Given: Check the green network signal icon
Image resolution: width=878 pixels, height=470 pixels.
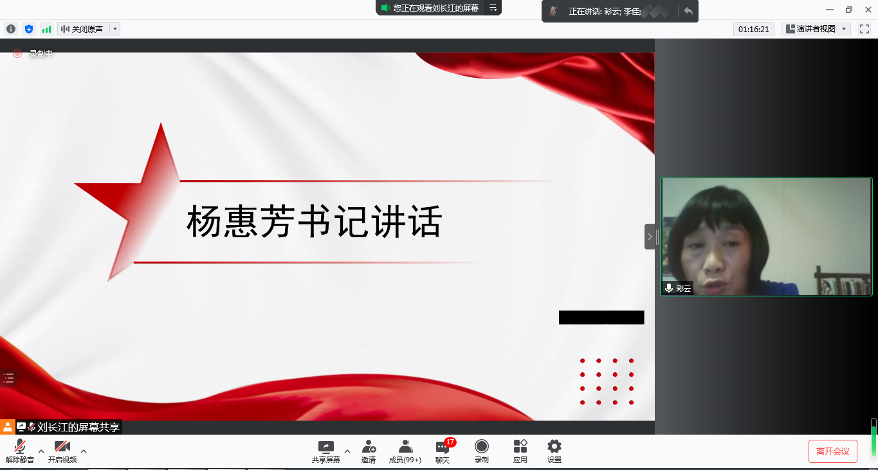Looking at the screenshot, I should pyautogui.click(x=46, y=29).
